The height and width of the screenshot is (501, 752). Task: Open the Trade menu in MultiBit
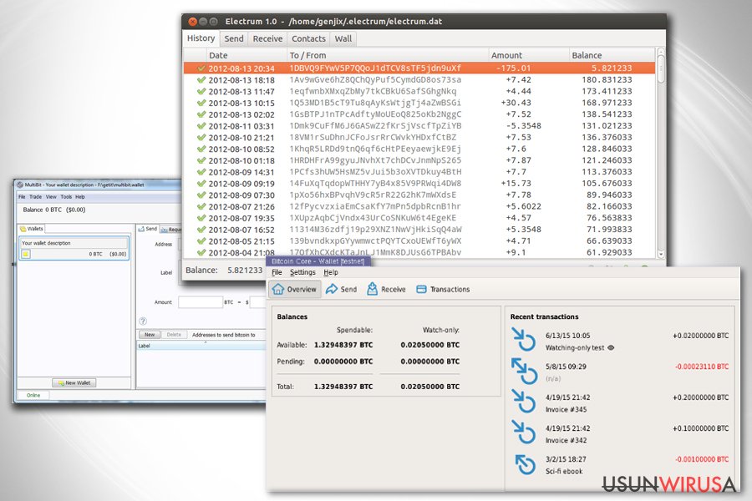pos(35,196)
